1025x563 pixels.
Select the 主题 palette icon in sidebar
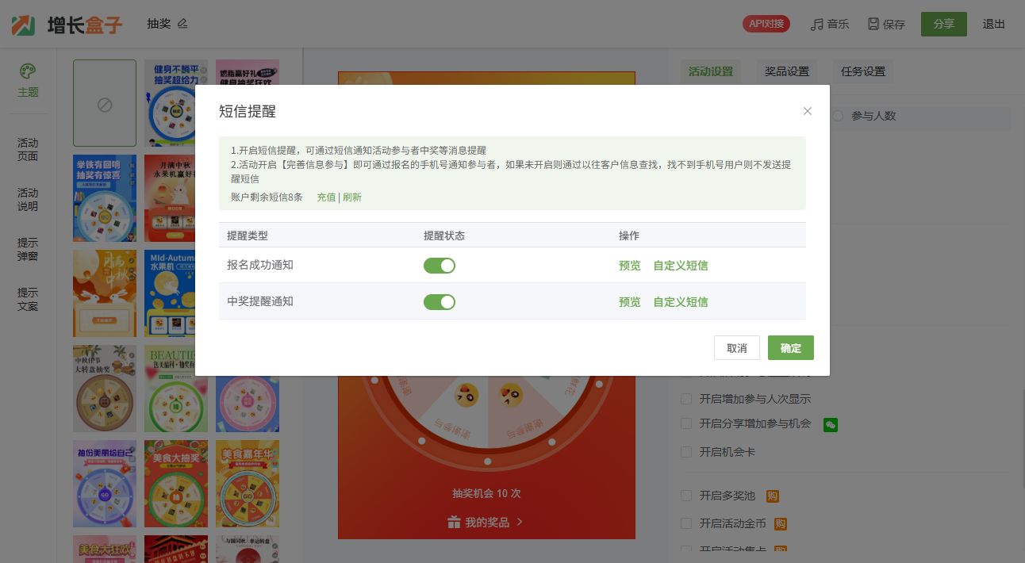click(28, 71)
